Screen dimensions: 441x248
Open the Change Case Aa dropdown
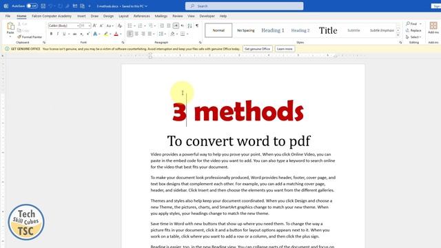point(110,25)
